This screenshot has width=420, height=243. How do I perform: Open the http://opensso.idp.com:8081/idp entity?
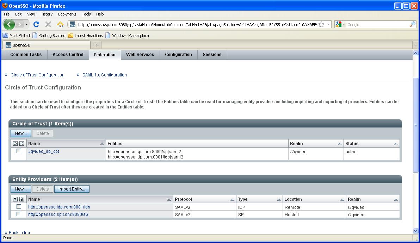(59, 207)
